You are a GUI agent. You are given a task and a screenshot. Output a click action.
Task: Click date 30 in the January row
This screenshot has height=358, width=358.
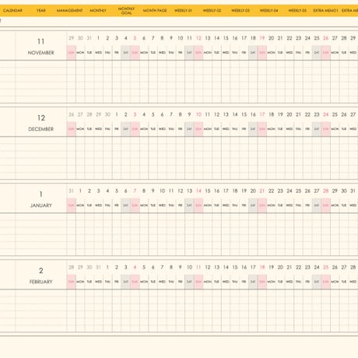click(344, 191)
